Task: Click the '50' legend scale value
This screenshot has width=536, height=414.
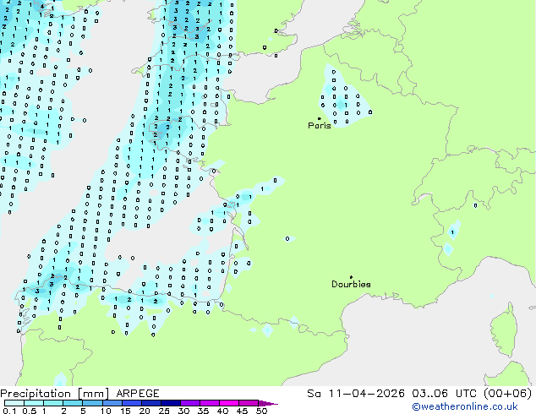Action: click(x=261, y=411)
